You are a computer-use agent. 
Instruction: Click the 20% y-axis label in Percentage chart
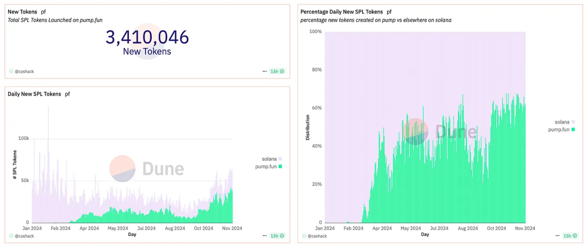click(x=317, y=184)
